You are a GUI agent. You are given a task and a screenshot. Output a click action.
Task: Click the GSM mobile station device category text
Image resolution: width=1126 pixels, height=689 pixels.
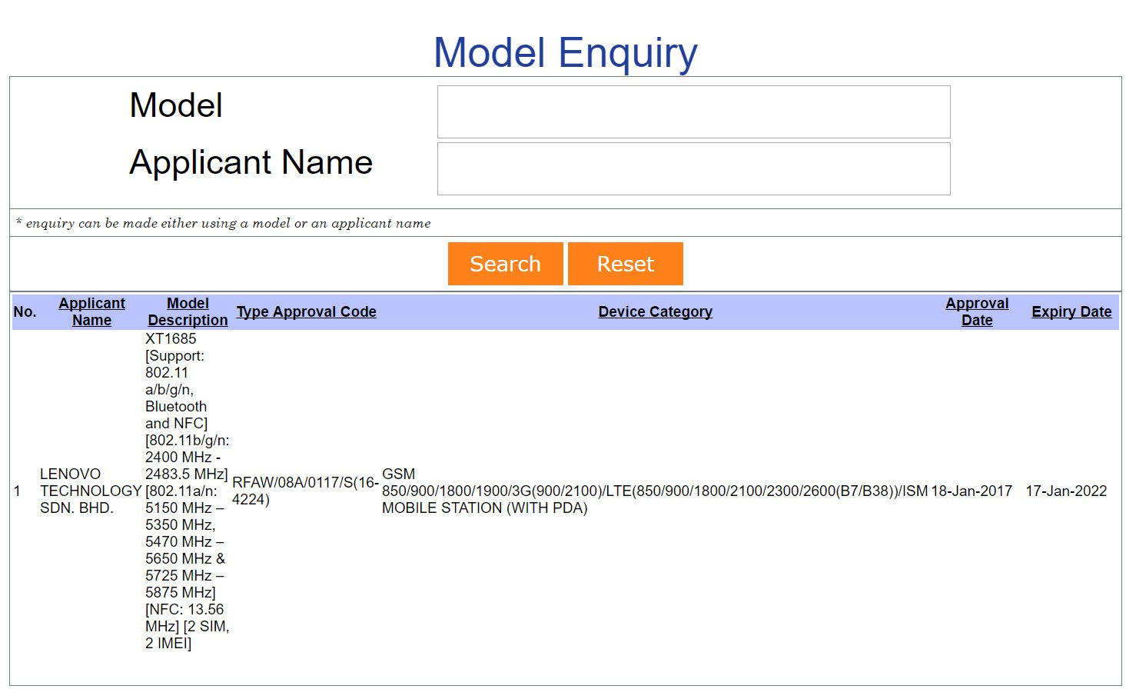(654, 491)
